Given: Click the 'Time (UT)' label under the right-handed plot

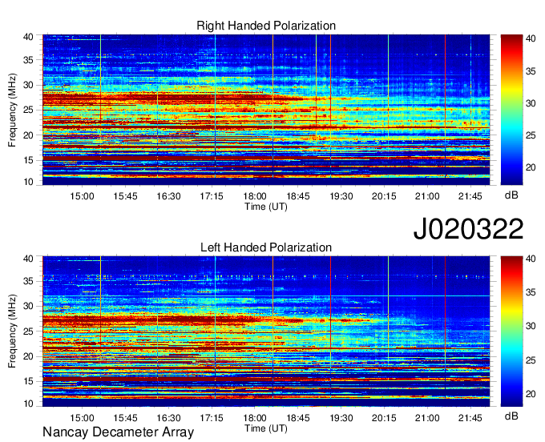Looking at the screenshot, I should pos(266,207).
